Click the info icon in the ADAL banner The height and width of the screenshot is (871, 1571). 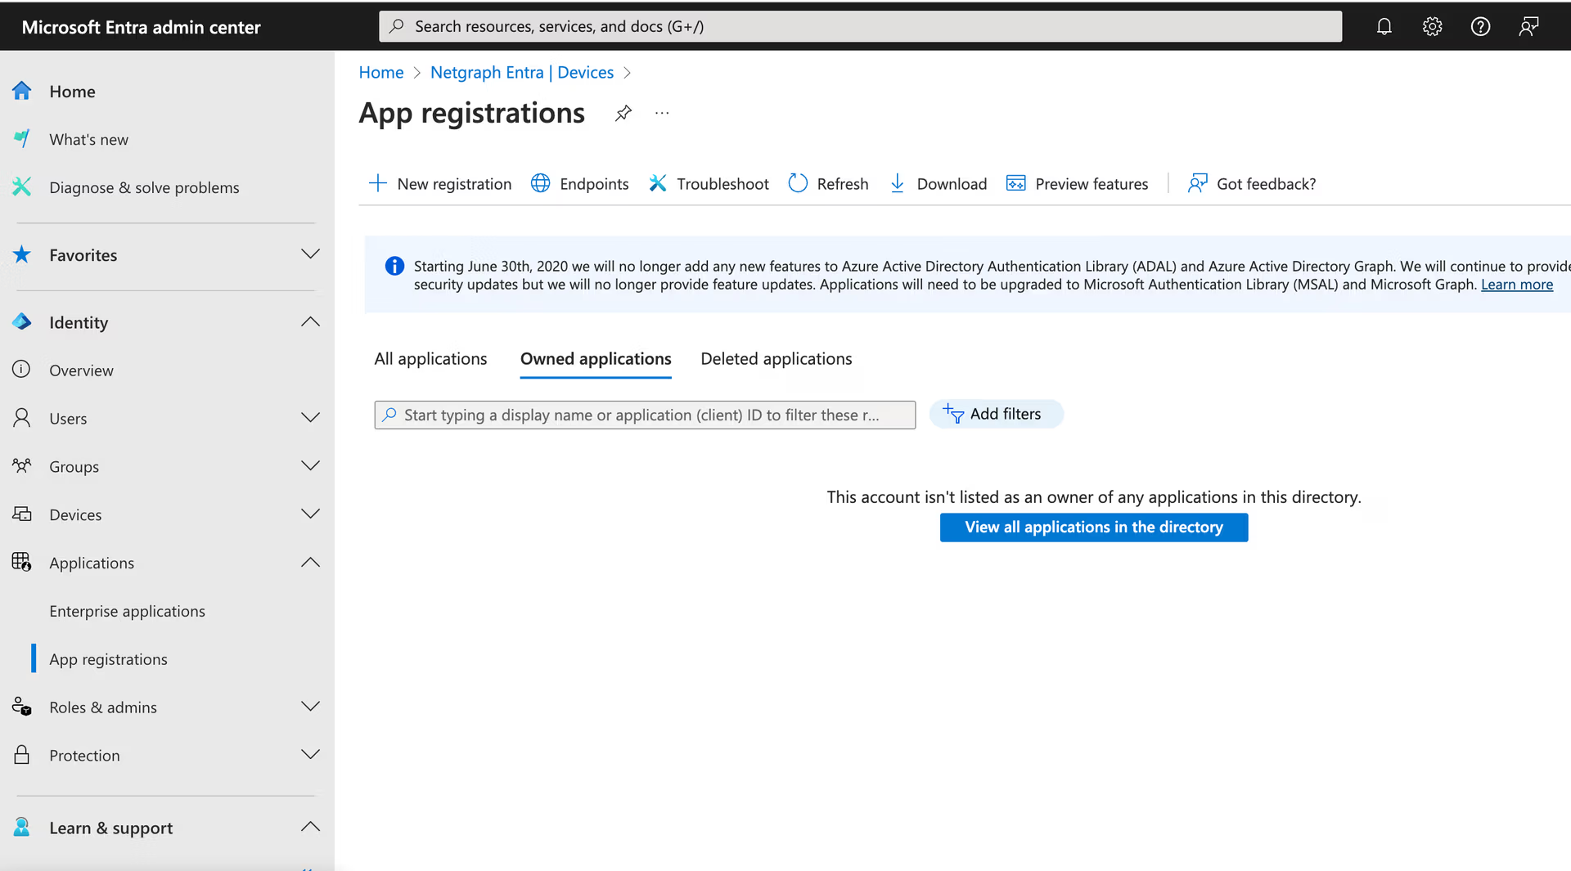click(x=394, y=266)
